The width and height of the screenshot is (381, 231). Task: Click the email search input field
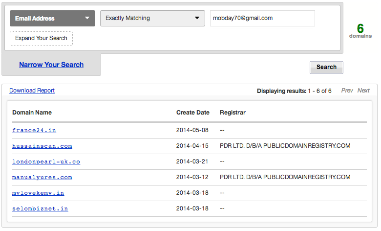[262, 19]
